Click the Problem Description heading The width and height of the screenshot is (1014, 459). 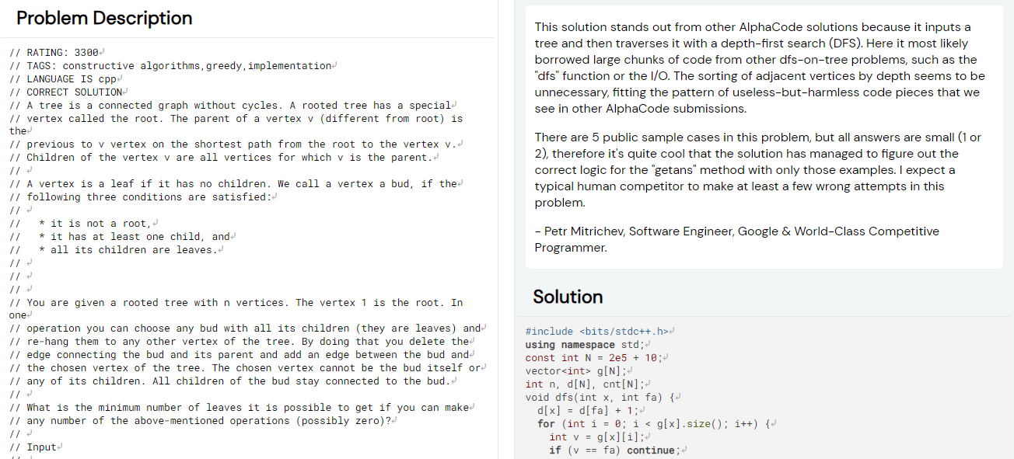pos(104,18)
